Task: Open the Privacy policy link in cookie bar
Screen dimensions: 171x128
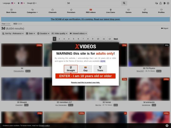Action: click(x=44, y=125)
